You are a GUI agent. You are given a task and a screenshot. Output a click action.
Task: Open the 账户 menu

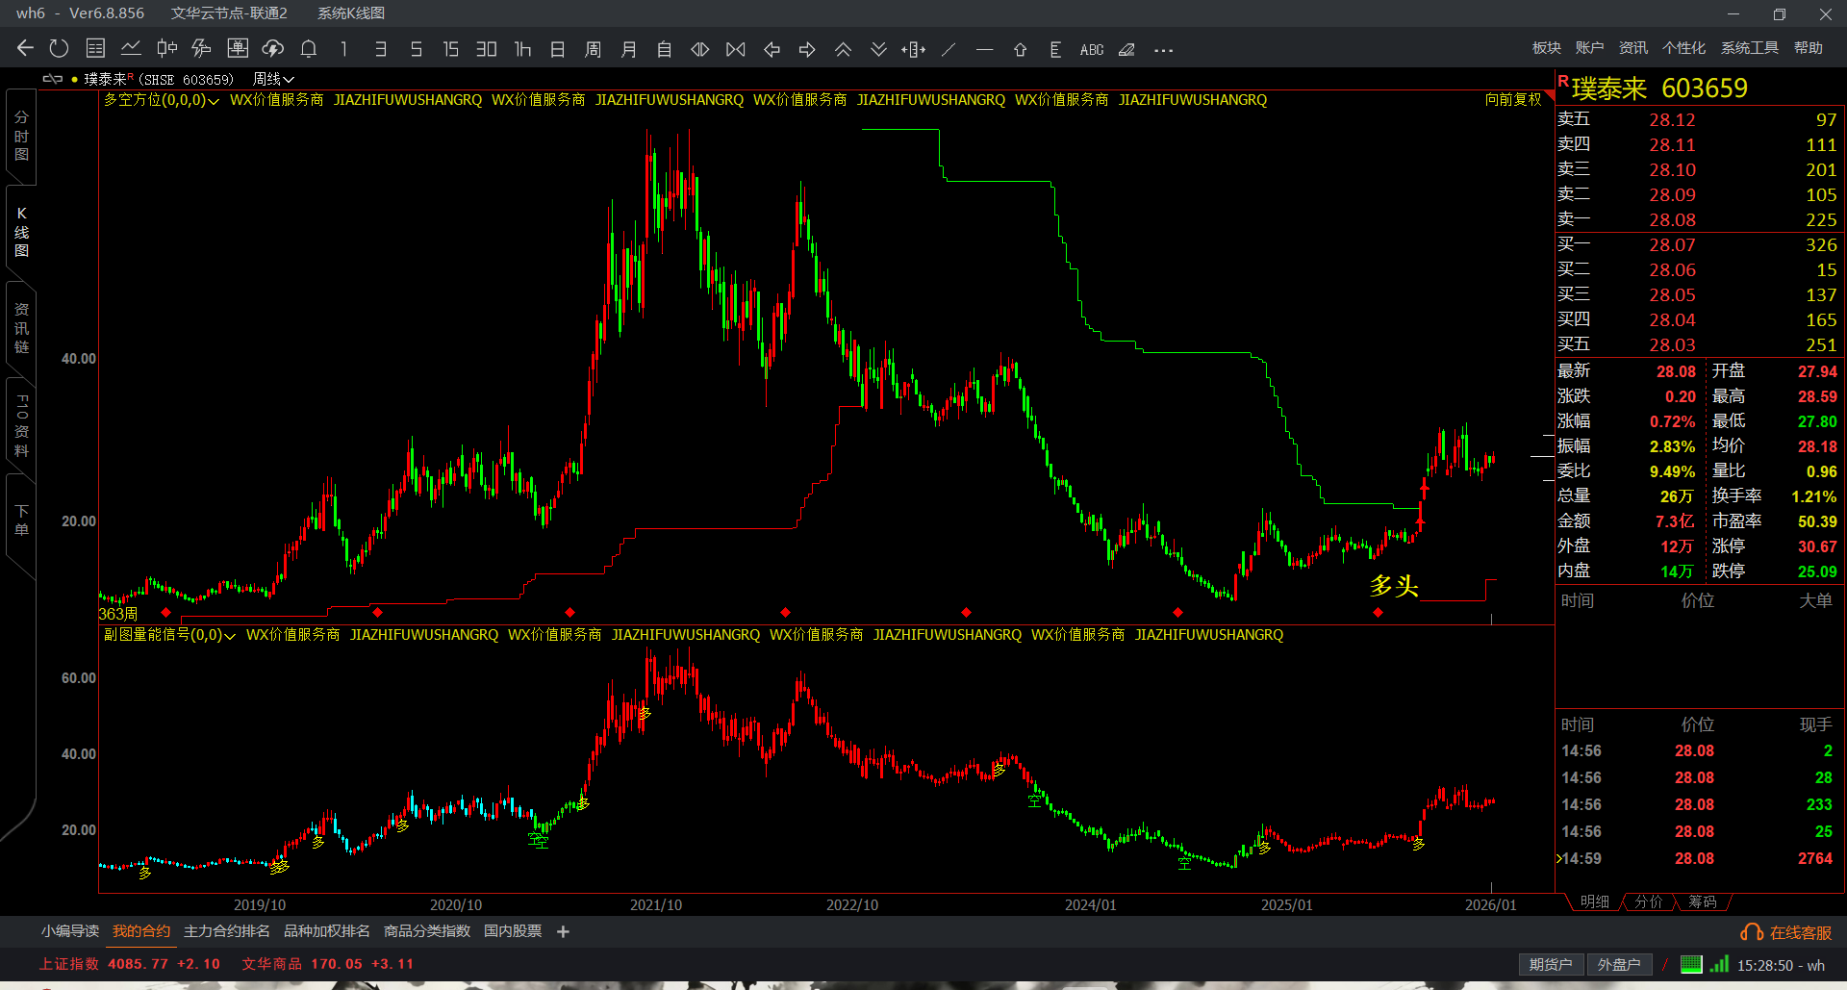tap(1589, 48)
